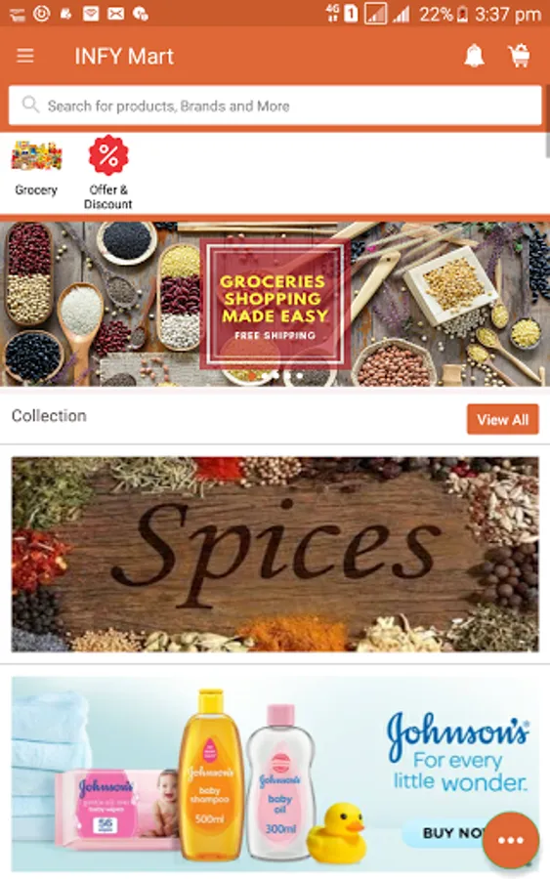550x879 pixels.
Task: Tap the orange three-dots floating button
Action: tap(510, 840)
